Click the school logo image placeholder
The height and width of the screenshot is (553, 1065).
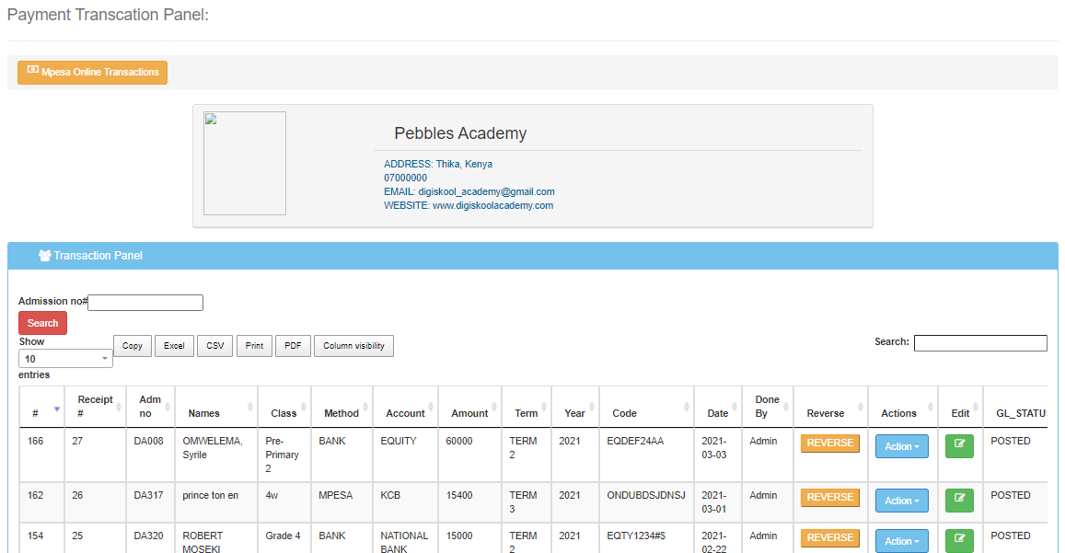245,164
